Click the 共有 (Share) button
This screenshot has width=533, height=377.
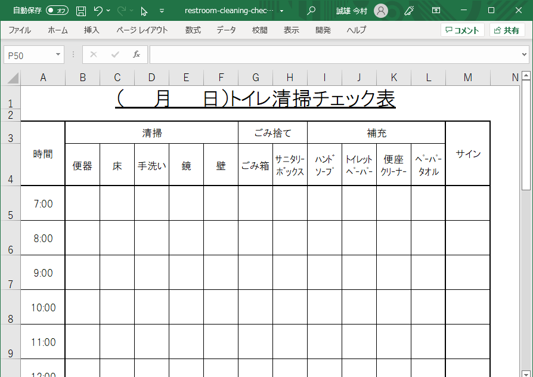(507, 30)
